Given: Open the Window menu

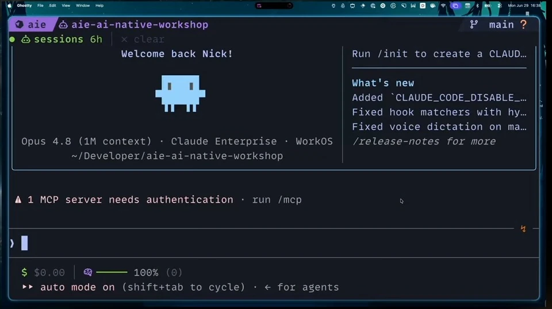Looking at the screenshot, I should [83, 6].
